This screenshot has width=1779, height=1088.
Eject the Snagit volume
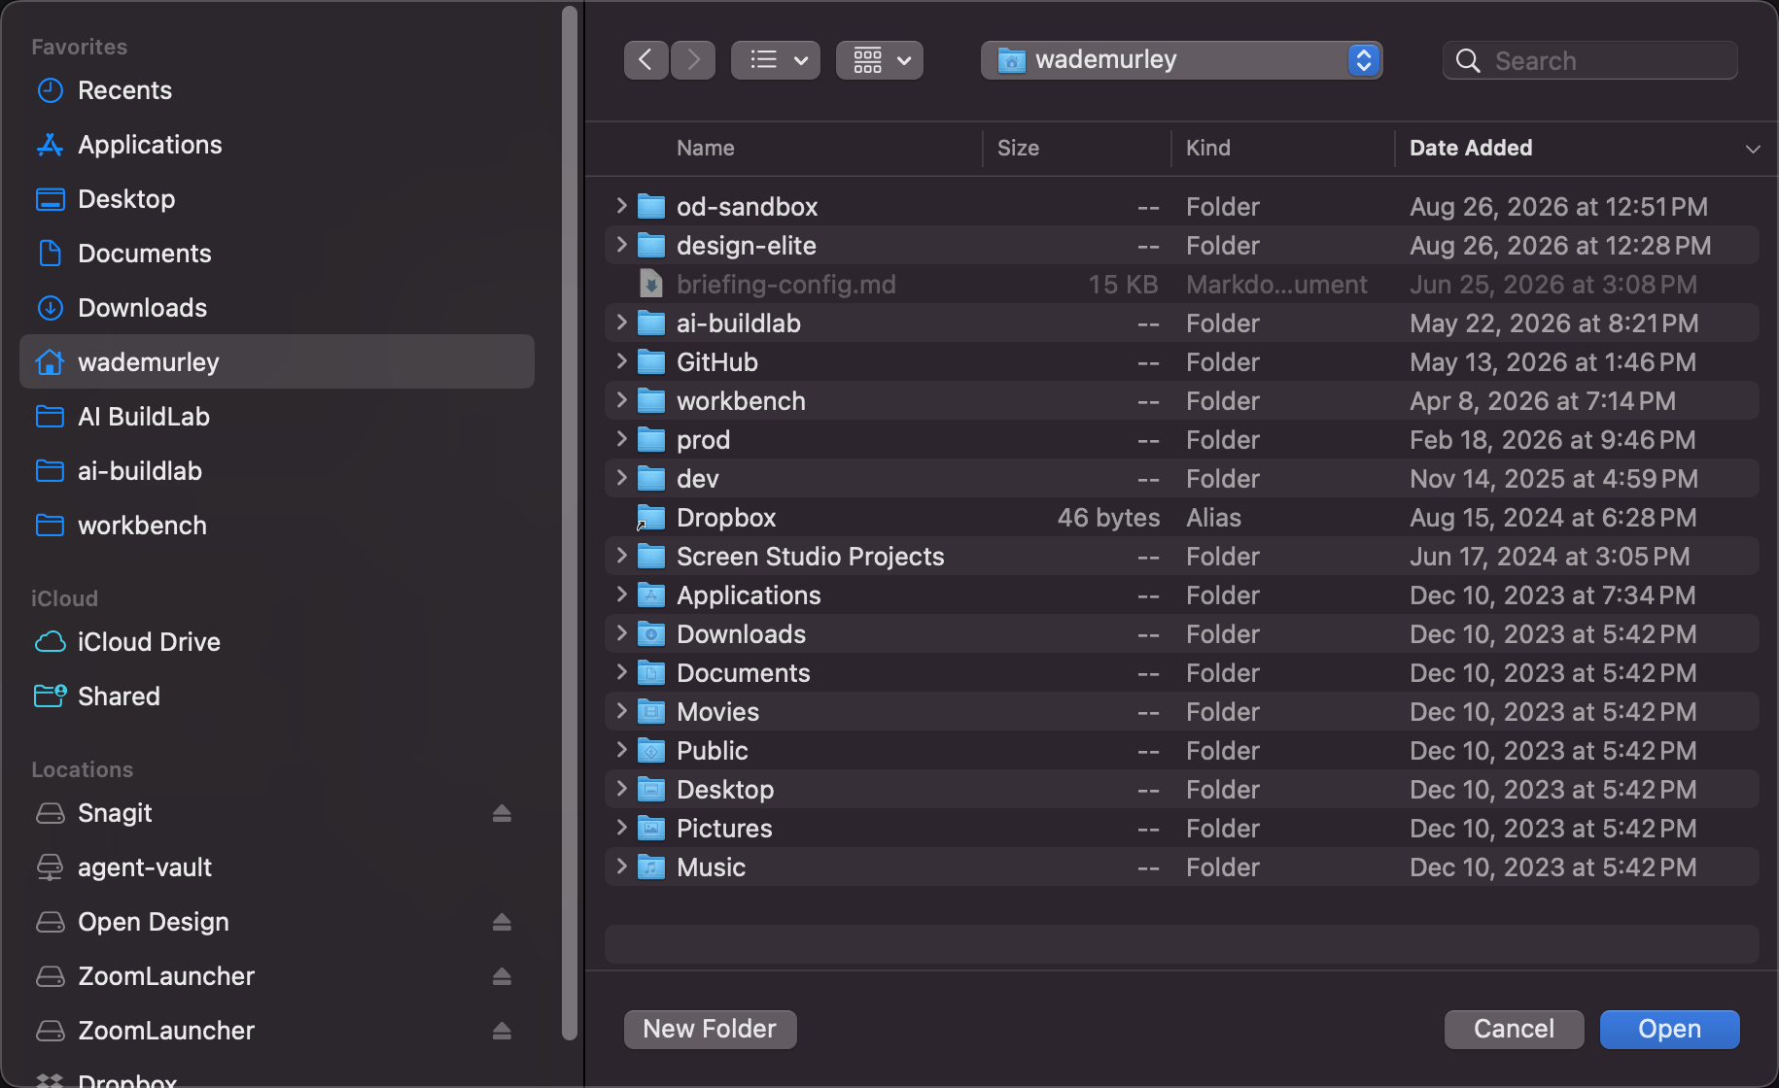pos(502,813)
